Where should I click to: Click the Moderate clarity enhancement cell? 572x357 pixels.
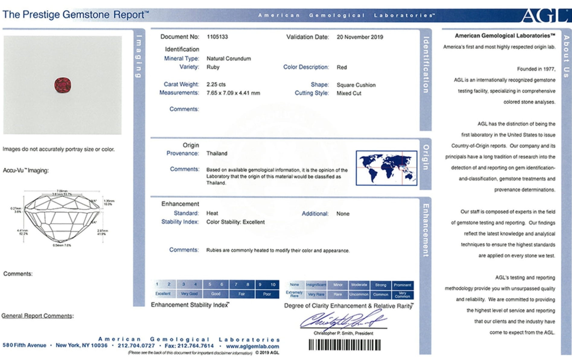[x=359, y=285]
